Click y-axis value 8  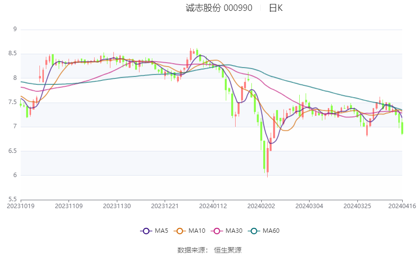pos(15,78)
